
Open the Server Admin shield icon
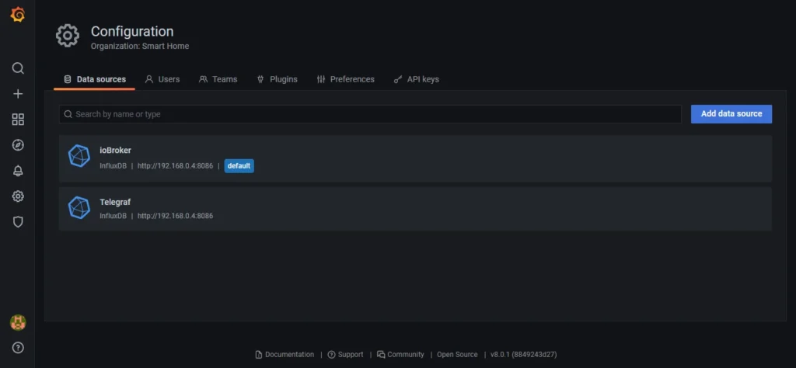click(18, 222)
